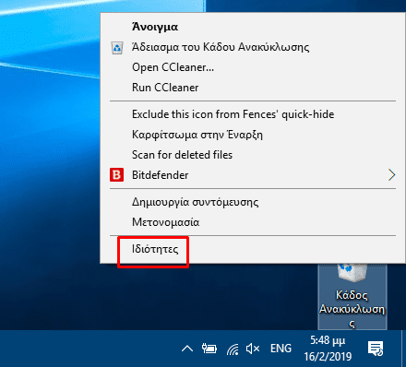Select Καρφίτσωμα στην Έναρξη
Image resolution: width=406 pixels, height=367 pixels.
(253, 135)
